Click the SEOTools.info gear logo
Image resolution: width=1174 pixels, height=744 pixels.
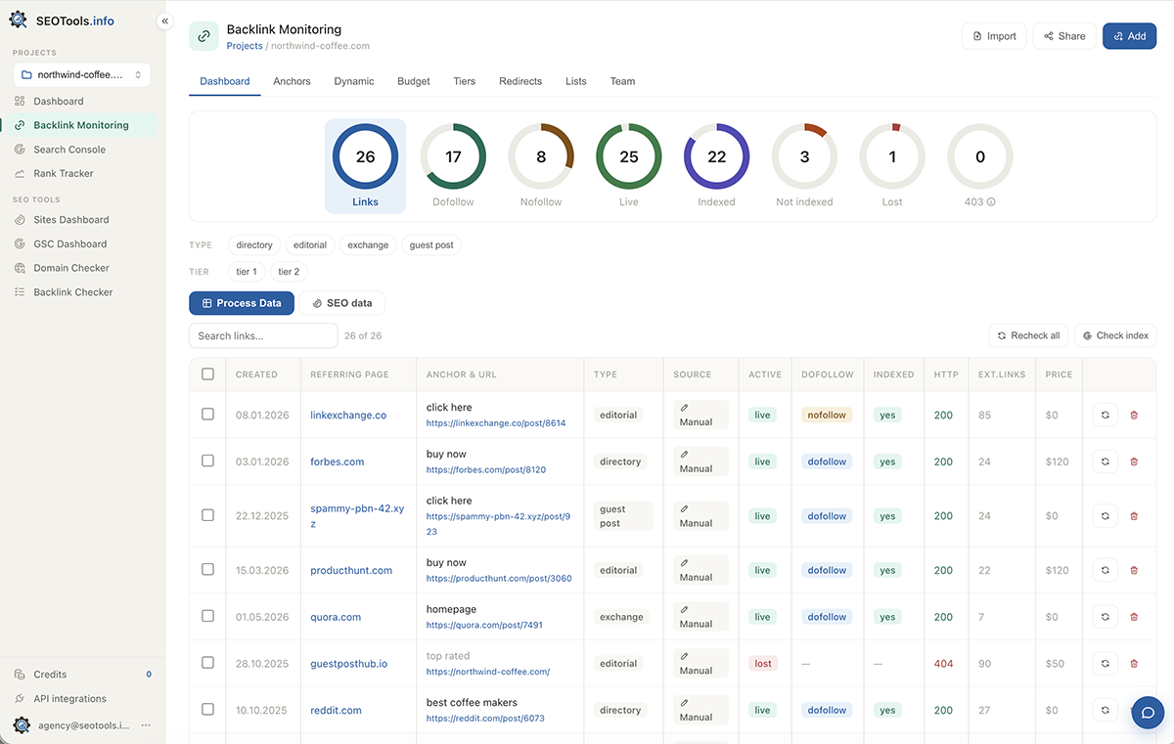coord(18,21)
